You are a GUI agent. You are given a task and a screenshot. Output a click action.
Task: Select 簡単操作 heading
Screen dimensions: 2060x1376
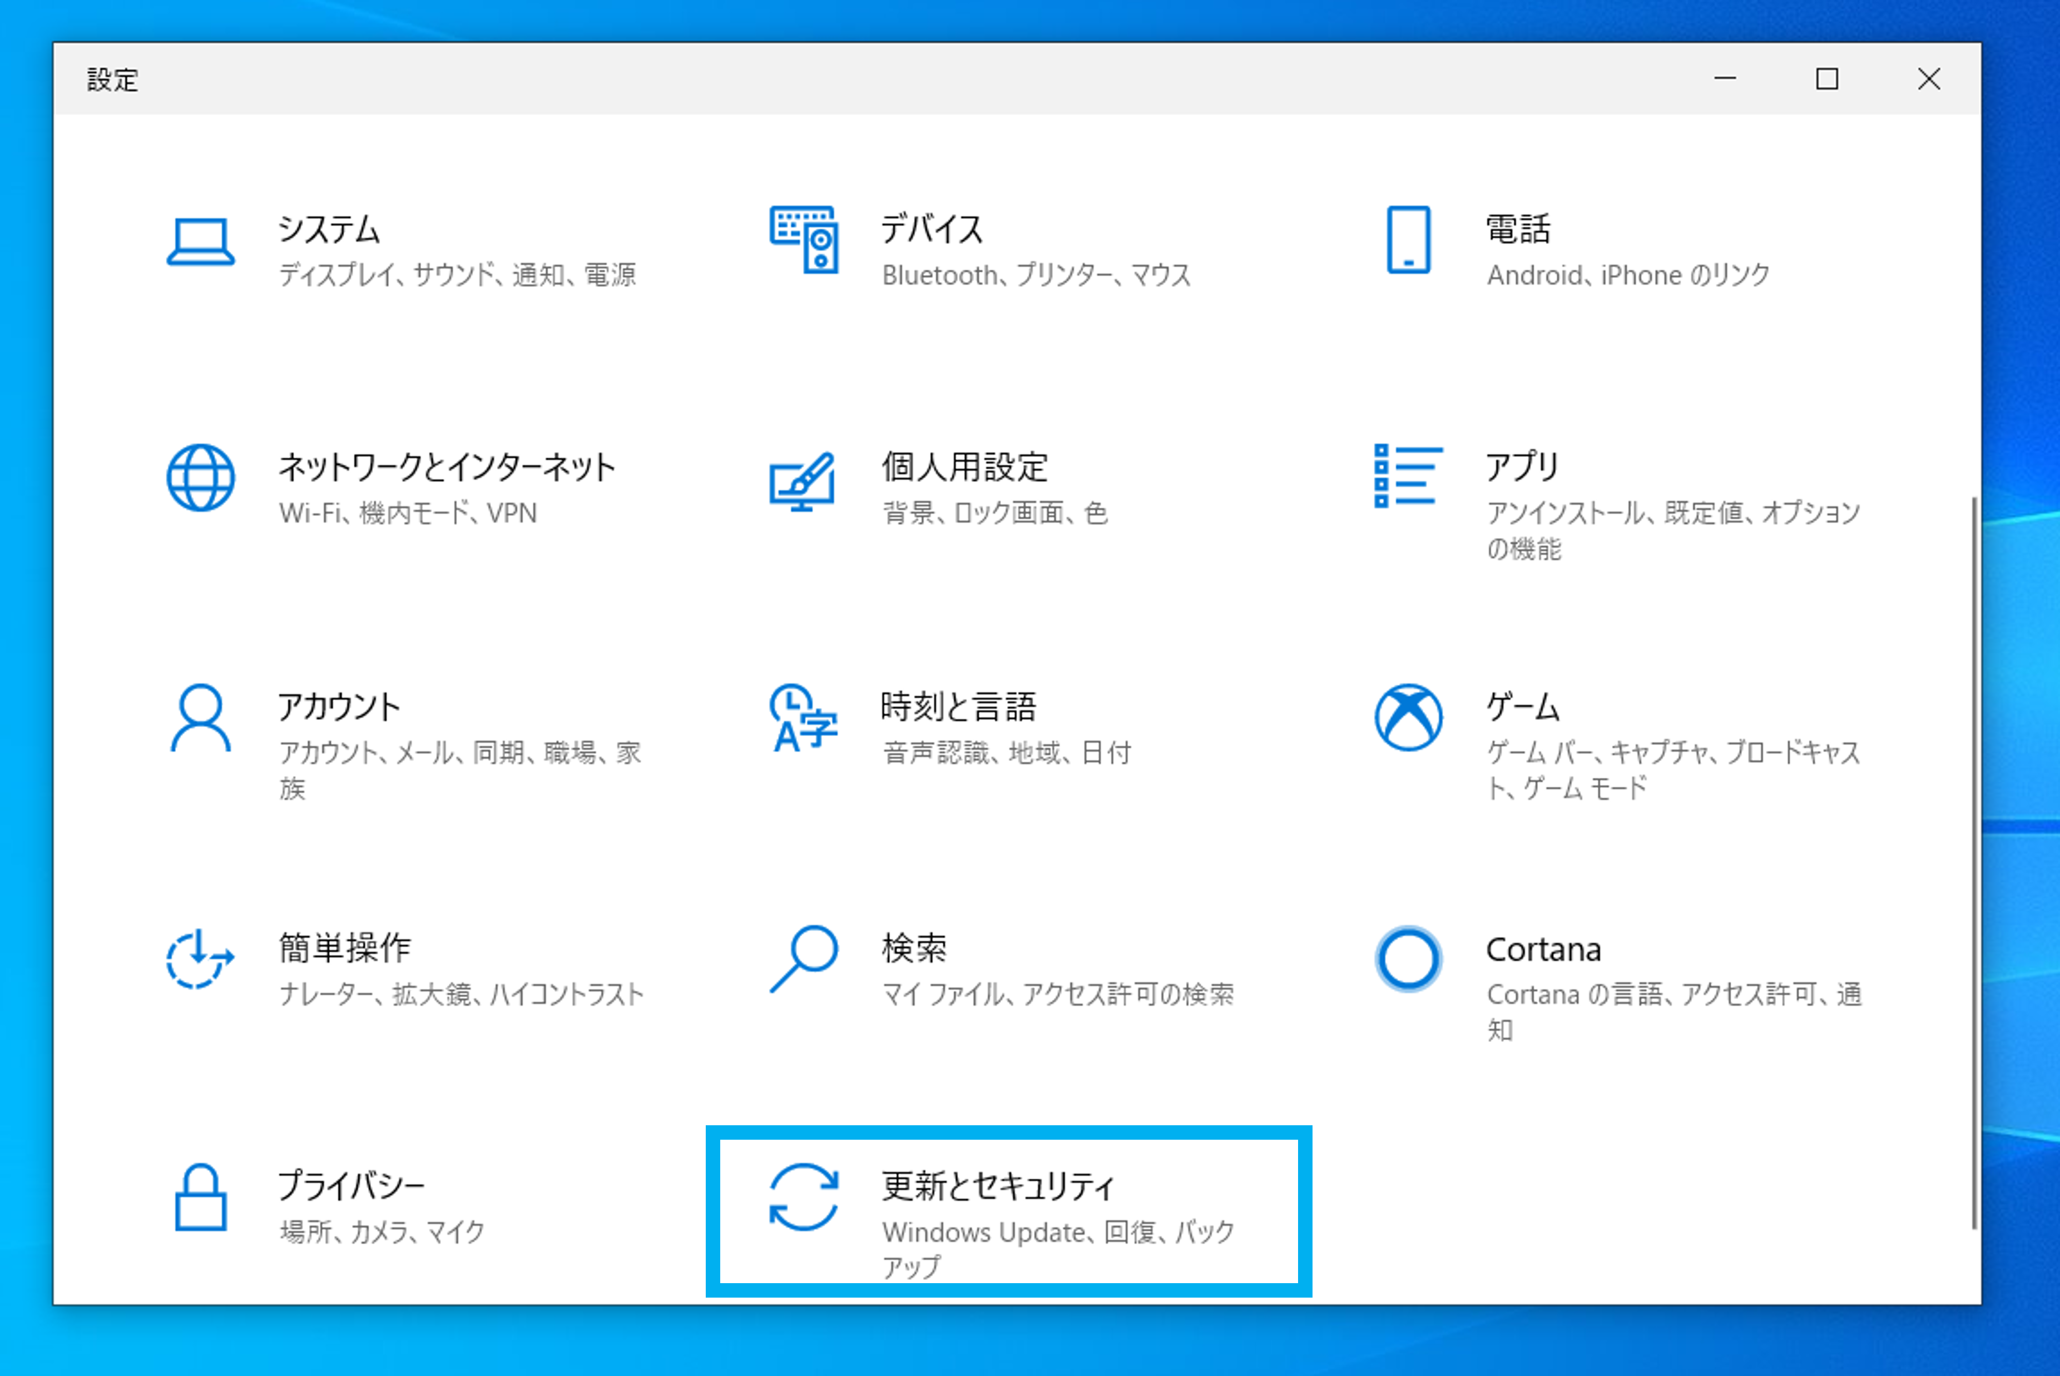coord(345,948)
